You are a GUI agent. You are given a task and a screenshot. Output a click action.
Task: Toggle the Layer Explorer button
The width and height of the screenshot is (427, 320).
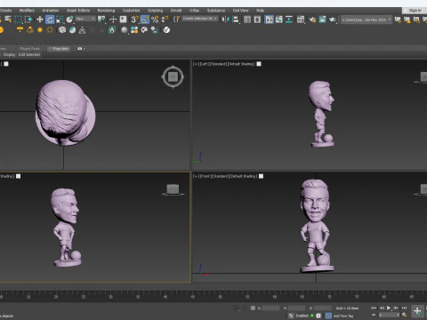coord(257,20)
